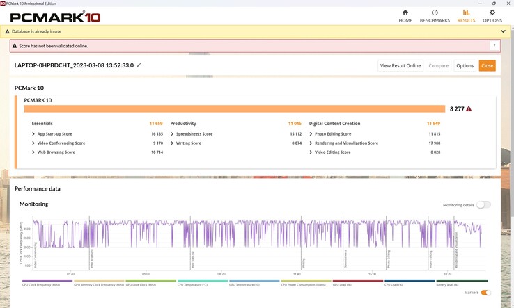
Task: Select the Results bar-chart icon
Action: coord(466,13)
